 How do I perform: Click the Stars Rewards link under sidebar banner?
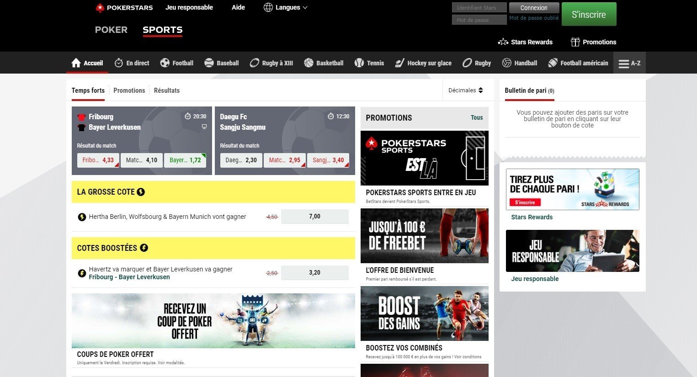coord(532,217)
